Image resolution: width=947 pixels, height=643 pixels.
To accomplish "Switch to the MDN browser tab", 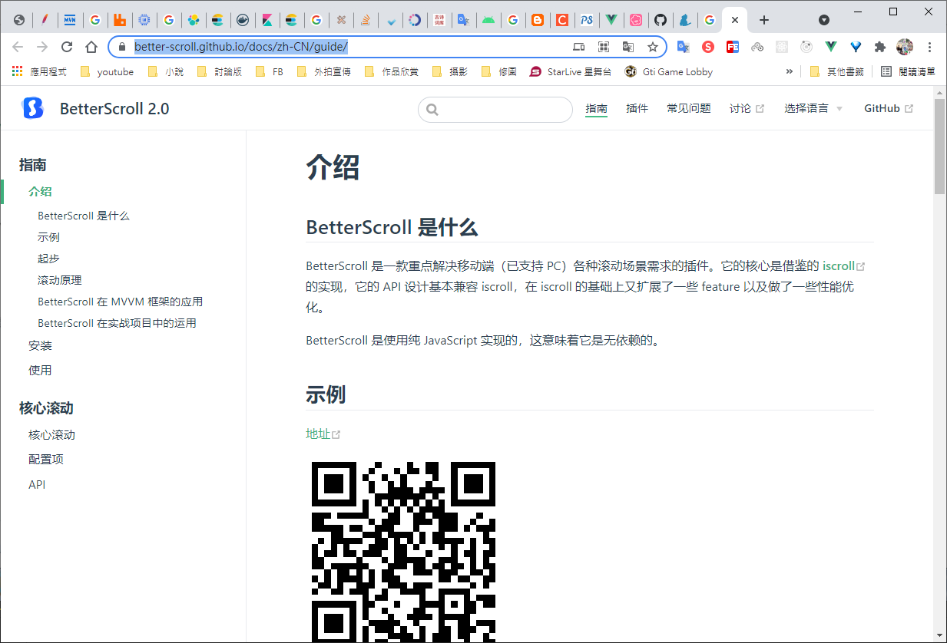I will tap(71, 20).
